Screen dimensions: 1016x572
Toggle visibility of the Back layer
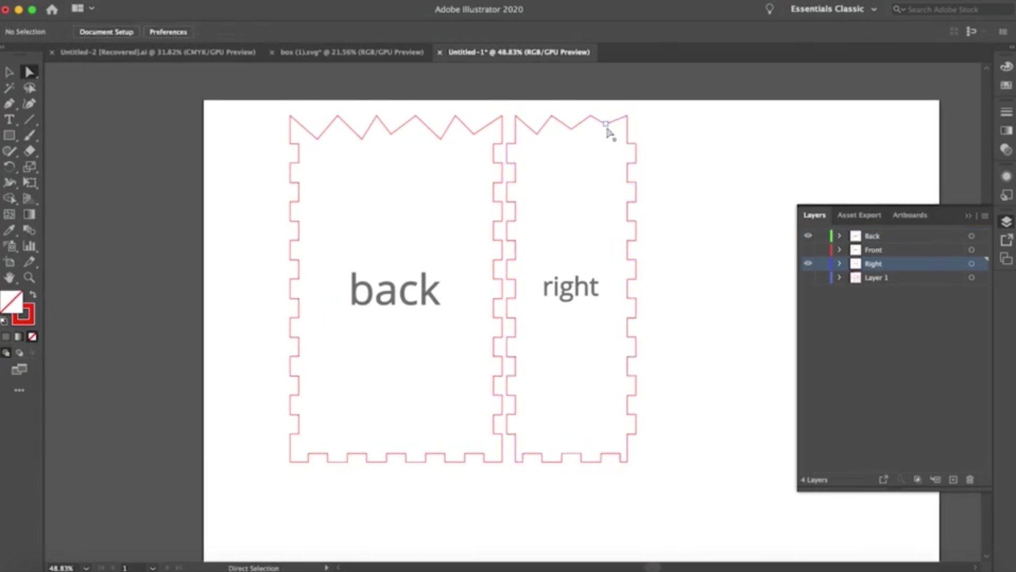click(x=808, y=236)
